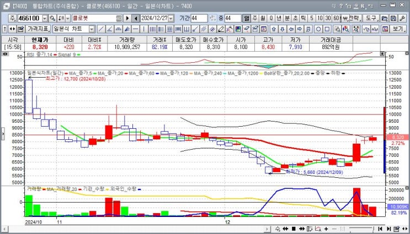Switch to weekly (주) period
Viewport: 410px width, 234px height.
pyautogui.click(x=255, y=18)
